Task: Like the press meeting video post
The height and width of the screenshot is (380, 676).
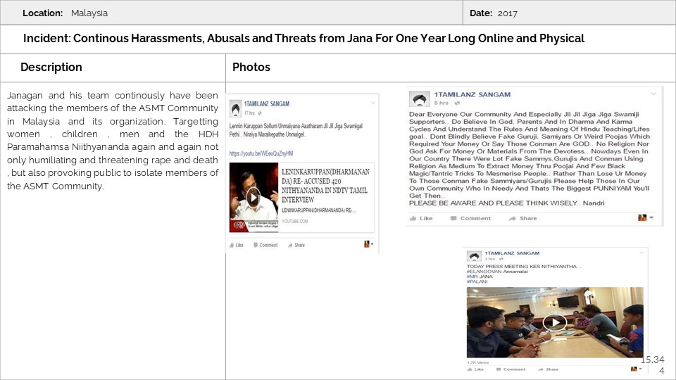Action: pyautogui.click(x=475, y=369)
